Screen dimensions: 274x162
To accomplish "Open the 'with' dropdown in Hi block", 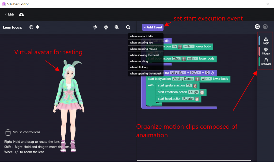I will 189,46.
